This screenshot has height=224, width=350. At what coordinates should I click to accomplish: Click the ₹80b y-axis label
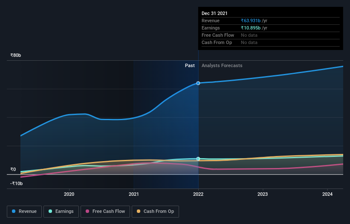[x=16, y=55]
